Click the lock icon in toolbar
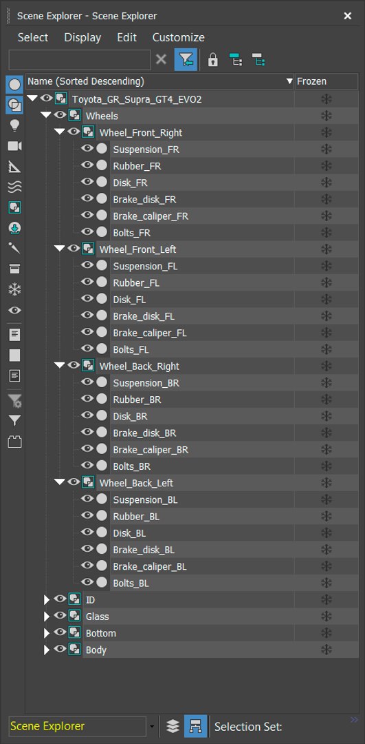This screenshot has height=744, width=365. tap(213, 60)
